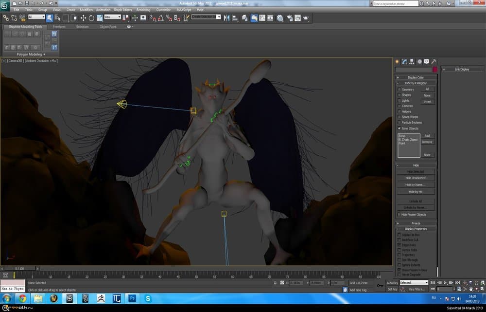Switch to the Utilities hammer panel

(434, 62)
